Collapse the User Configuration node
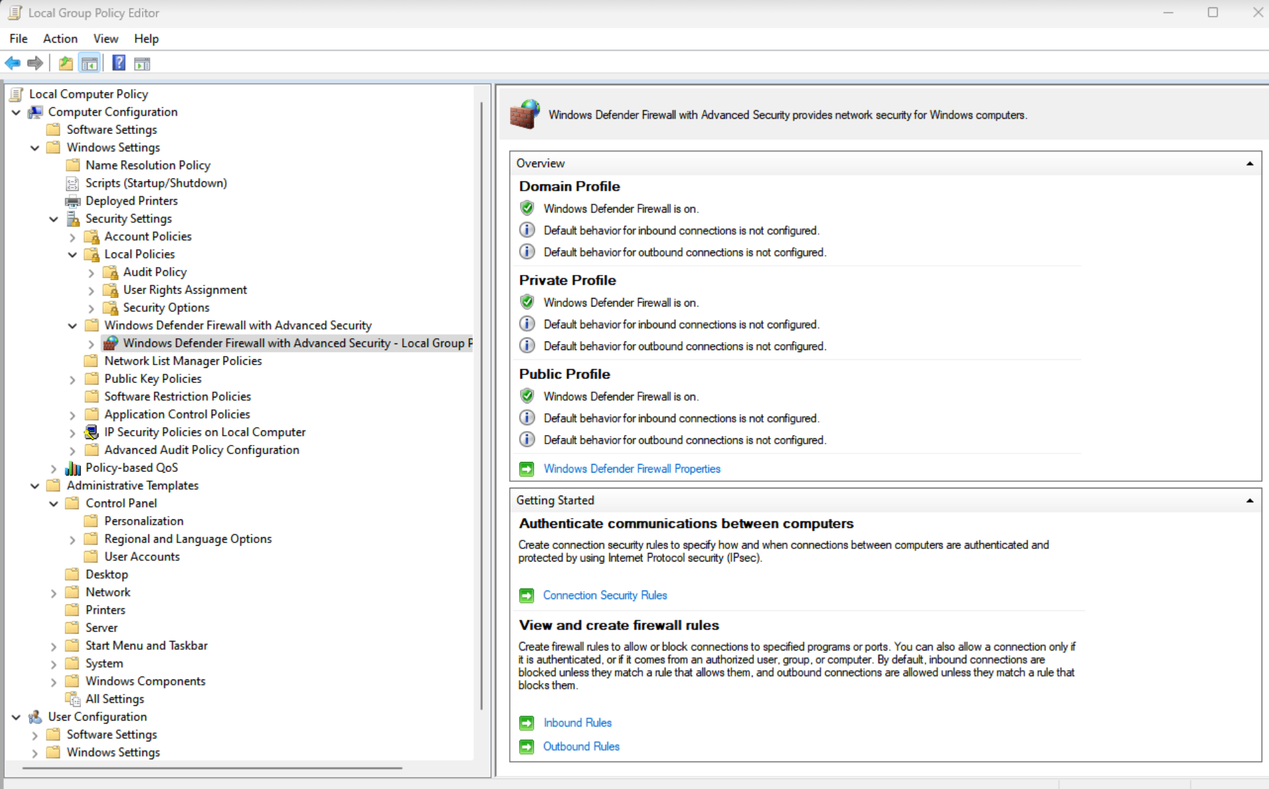1269x789 pixels. coord(16,716)
